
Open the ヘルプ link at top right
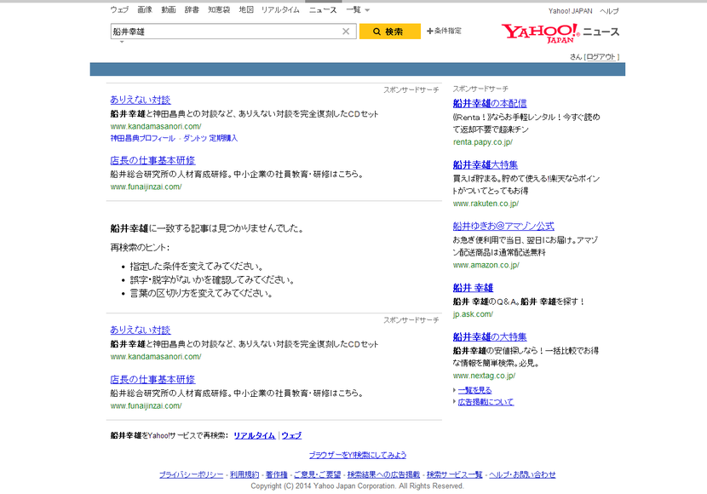tap(609, 11)
